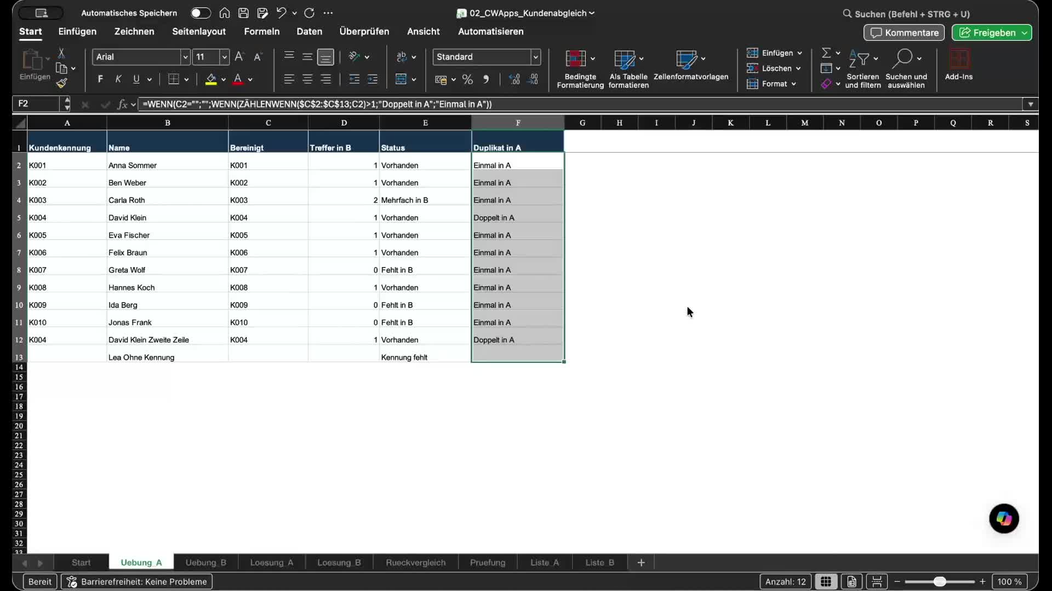Toggle the Automatisches Speichern switch
This screenshot has width=1052, height=591.
pos(201,13)
